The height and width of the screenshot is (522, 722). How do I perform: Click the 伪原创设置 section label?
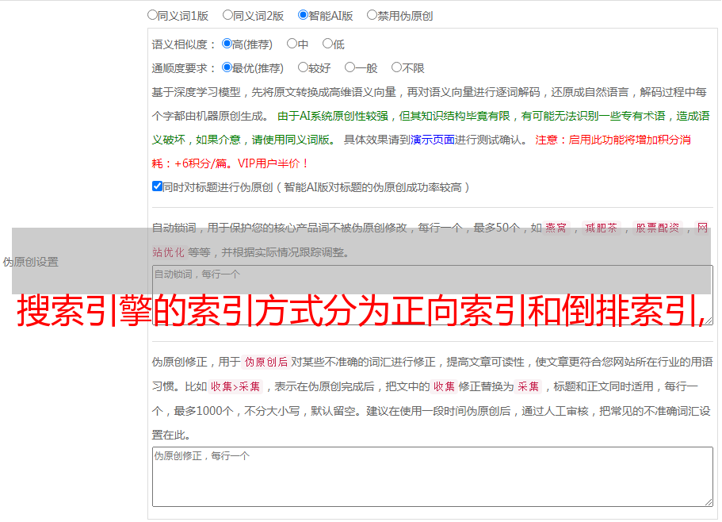click(31, 262)
